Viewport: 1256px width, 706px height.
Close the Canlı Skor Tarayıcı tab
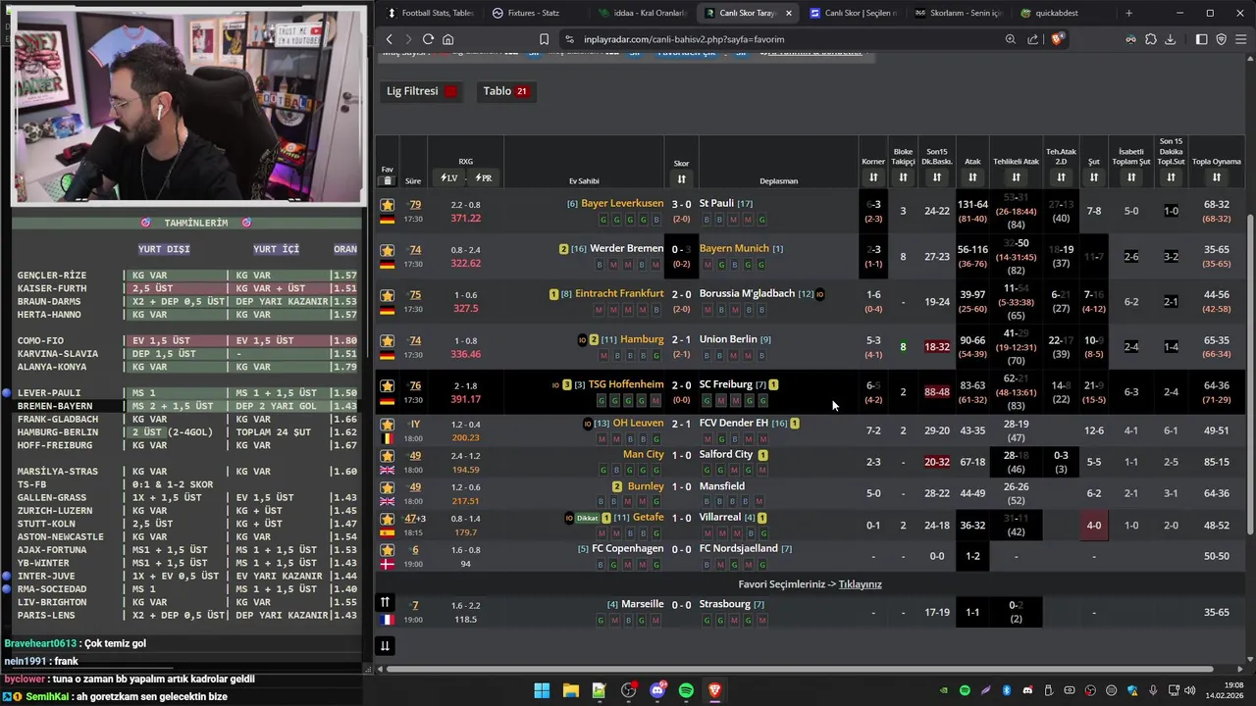click(x=787, y=13)
